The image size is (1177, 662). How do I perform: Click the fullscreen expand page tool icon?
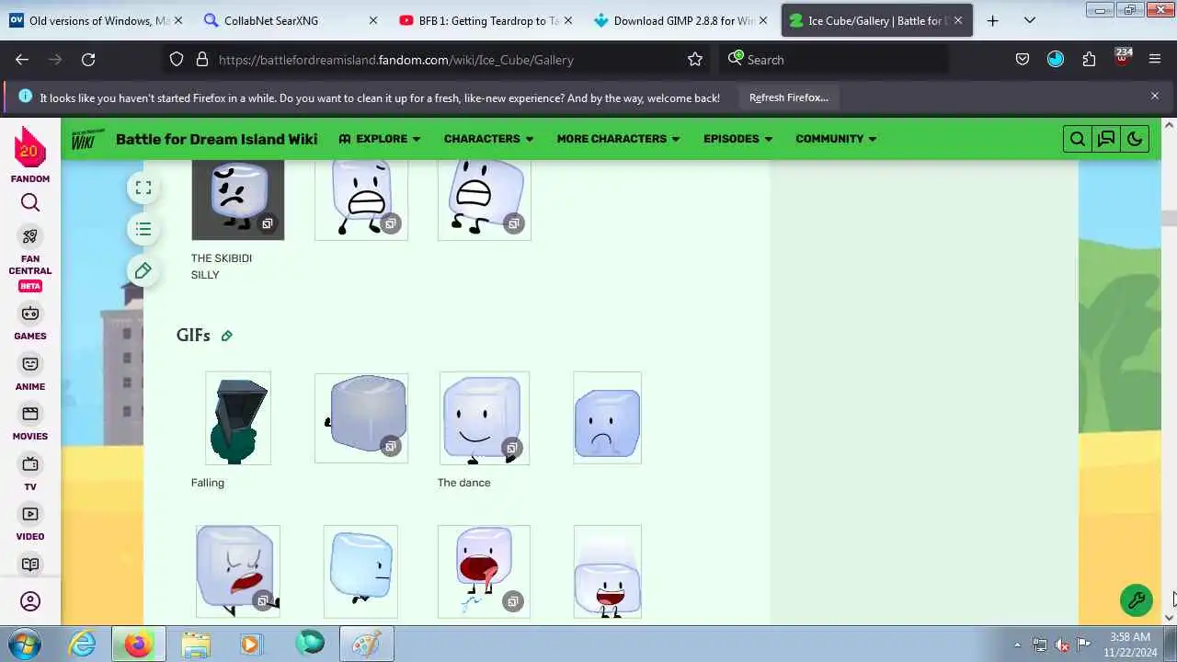point(143,188)
